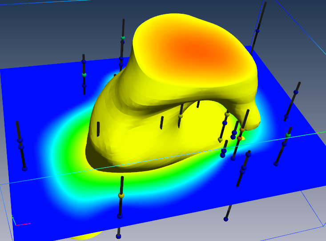Screen dimensions: 326x241
Task: Click the blue sphere at far-left borehole bottom
Action: coord(24,169)
